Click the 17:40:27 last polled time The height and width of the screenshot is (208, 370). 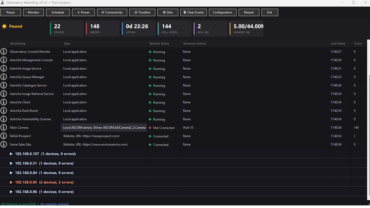pyautogui.click(x=336, y=52)
